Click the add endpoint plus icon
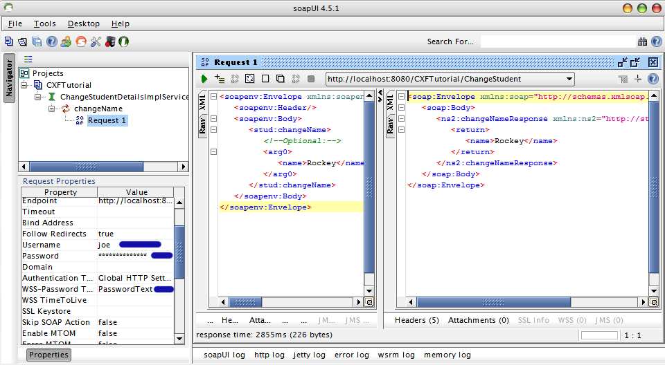 click(637, 79)
